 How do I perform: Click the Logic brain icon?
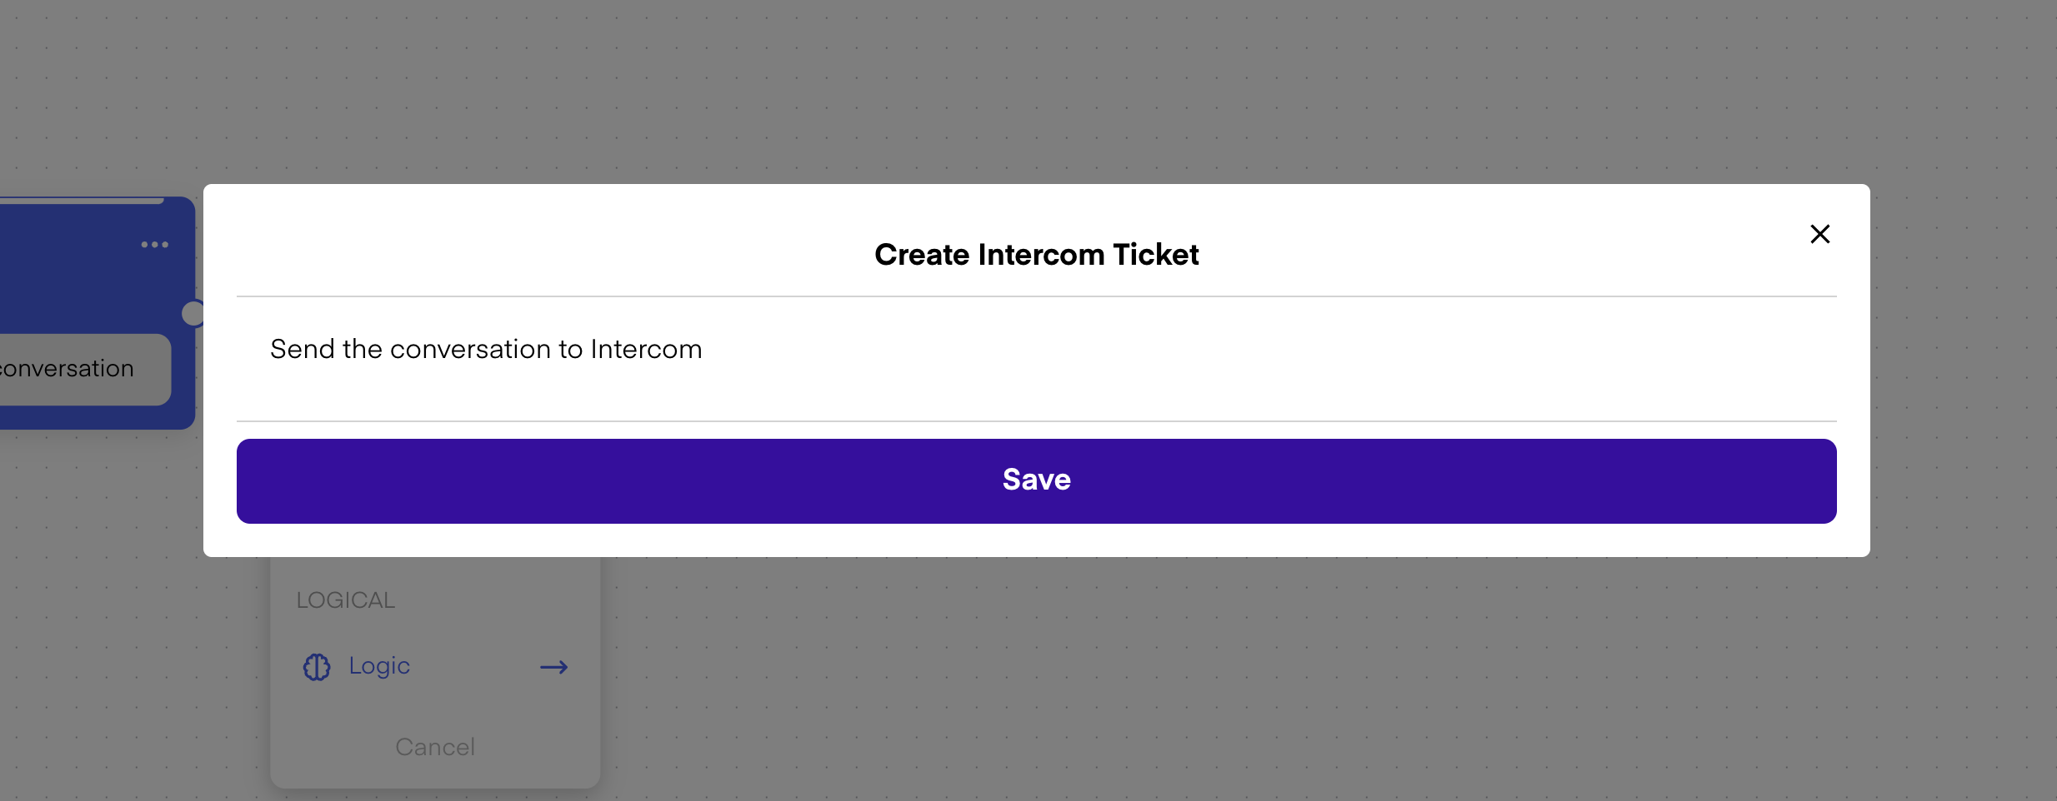click(x=317, y=667)
